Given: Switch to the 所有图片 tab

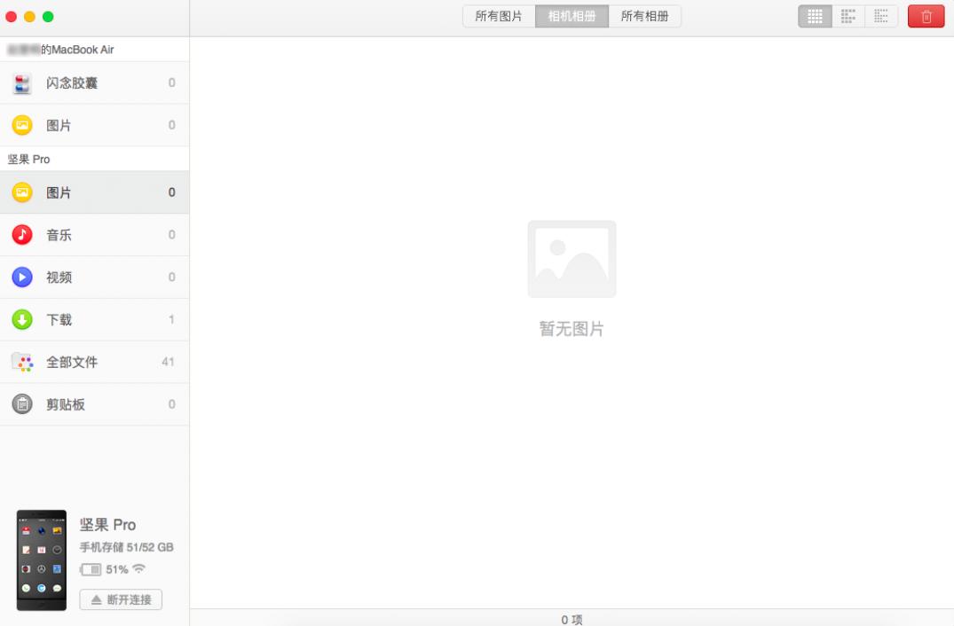Looking at the screenshot, I should click(499, 16).
